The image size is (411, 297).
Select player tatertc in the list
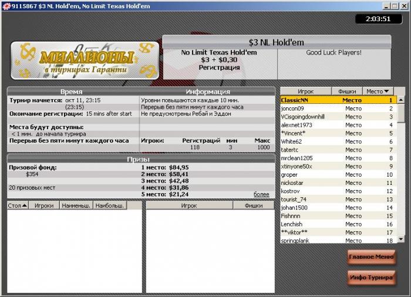338,150
